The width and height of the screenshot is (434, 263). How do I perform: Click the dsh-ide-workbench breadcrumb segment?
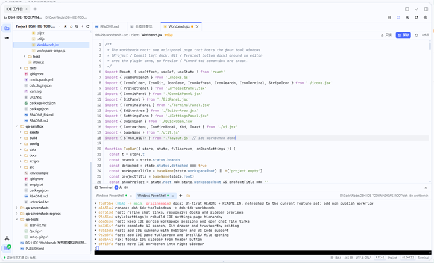click(108, 35)
